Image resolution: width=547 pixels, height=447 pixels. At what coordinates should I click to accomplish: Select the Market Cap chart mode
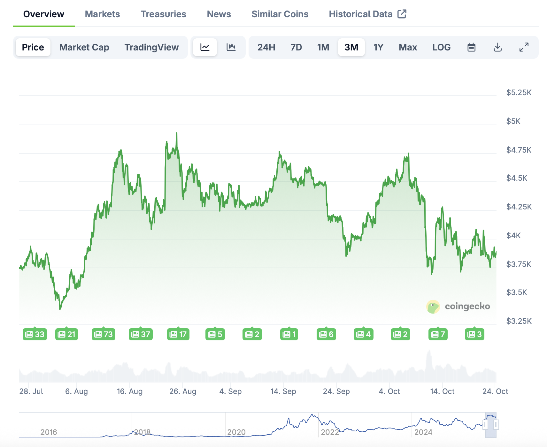pyautogui.click(x=84, y=47)
